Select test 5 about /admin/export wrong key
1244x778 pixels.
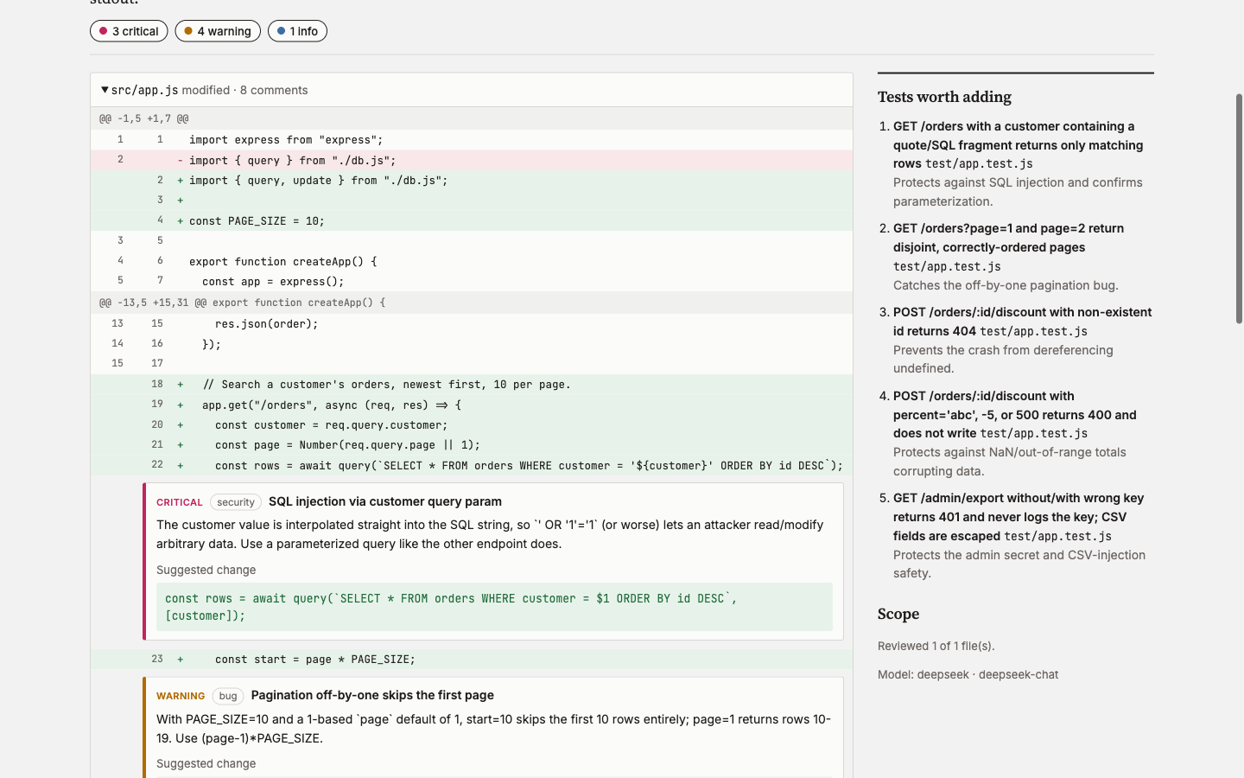[1023, 535]
